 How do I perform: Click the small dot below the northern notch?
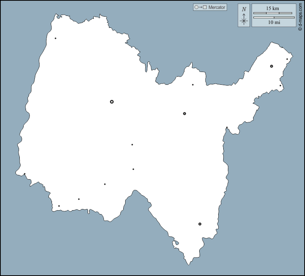(193, 85)
